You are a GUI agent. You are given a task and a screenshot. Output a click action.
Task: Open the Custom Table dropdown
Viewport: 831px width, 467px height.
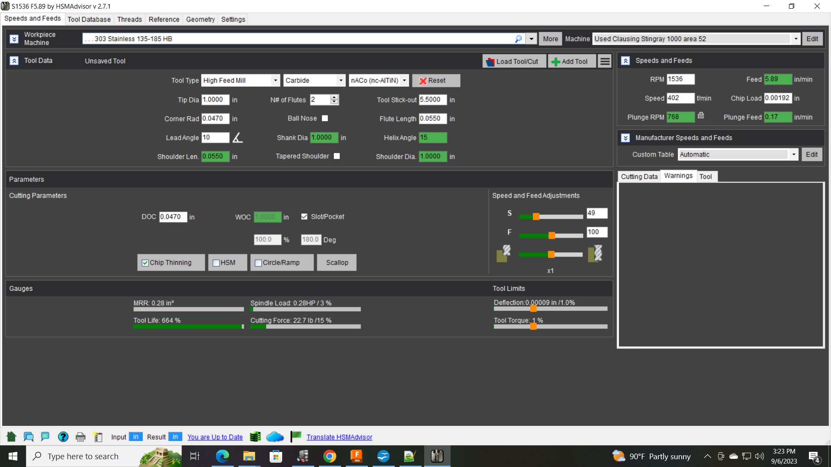point(794,154)
